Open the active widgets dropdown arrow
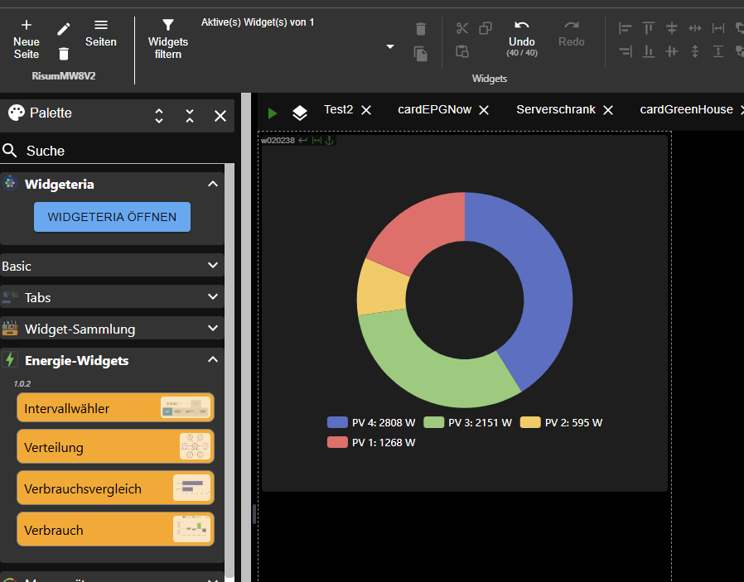This screenshot has width=744, height=582. tap(390, 46)
